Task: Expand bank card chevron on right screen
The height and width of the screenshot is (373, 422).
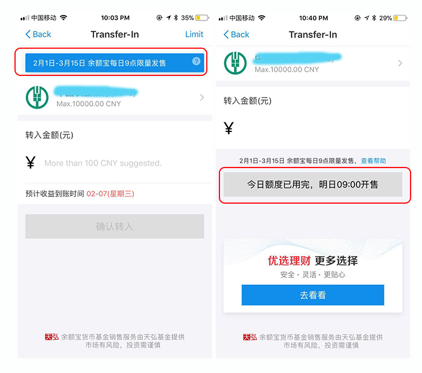Action: point(400,63)
